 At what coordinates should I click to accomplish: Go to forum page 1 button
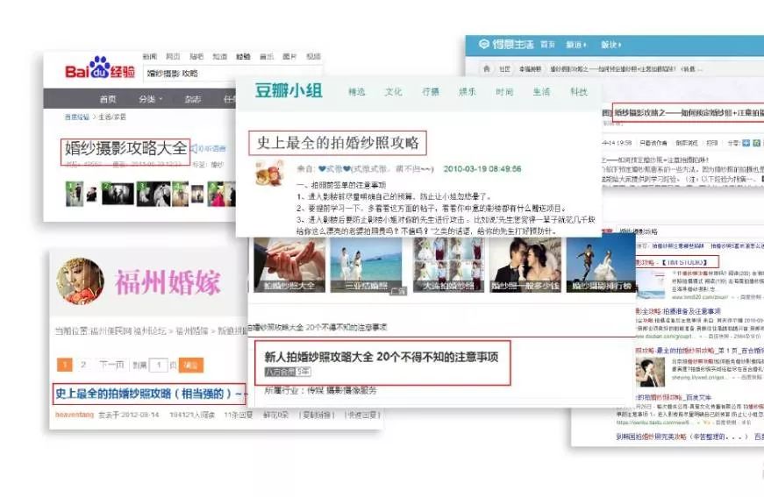pyautogui.click(x=64, y=365)
